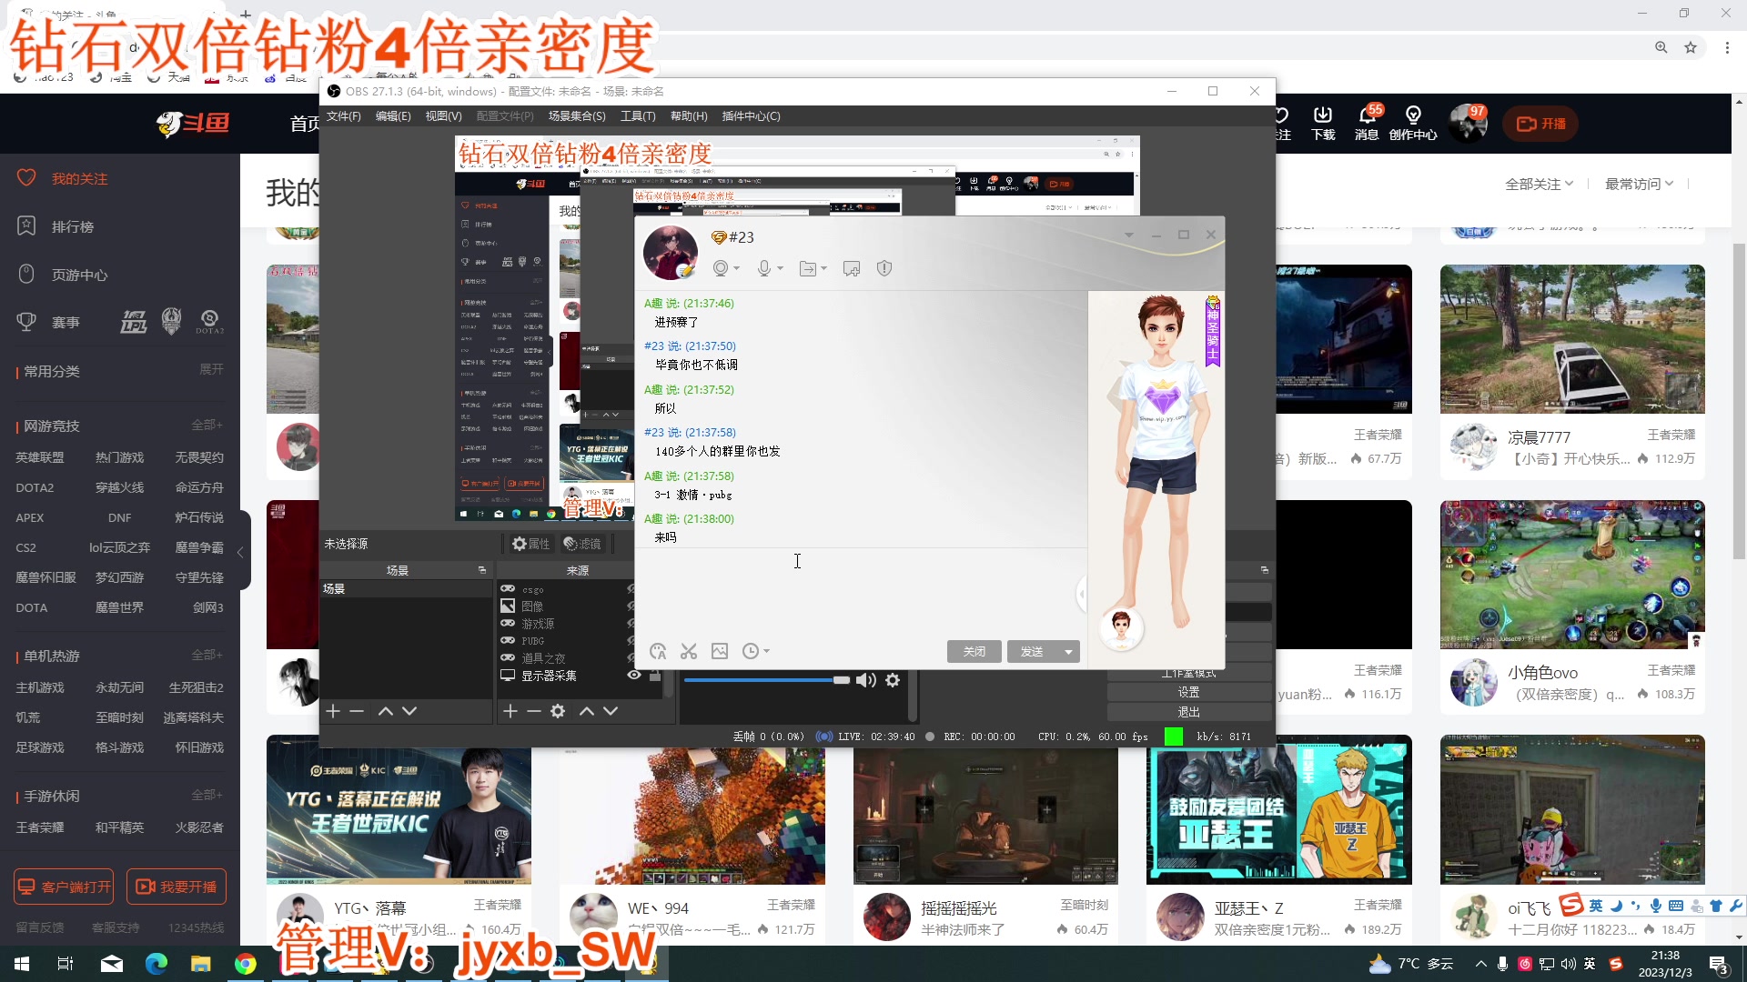Launch Chrome from the Windows taskbar

coord(245,963)
